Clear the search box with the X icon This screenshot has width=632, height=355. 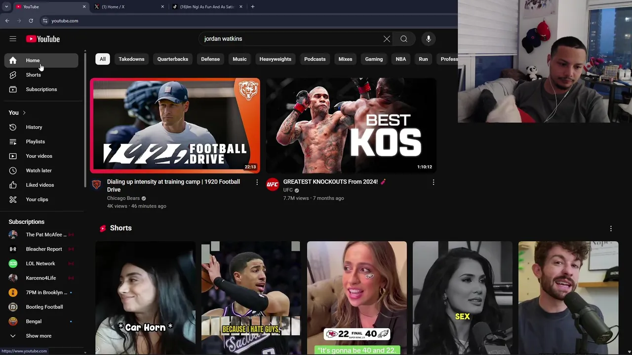tap(387, 39)
